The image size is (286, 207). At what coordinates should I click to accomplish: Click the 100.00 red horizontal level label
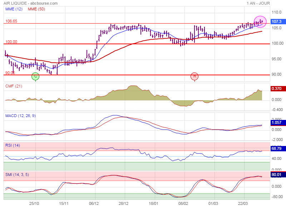(11, 42)
